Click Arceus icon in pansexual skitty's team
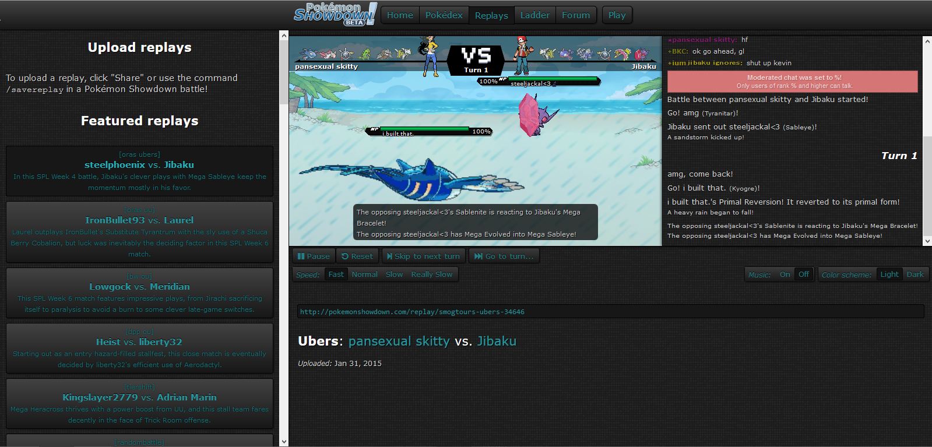The width and height of the screenshot is (932, 447). pos(402,54)
